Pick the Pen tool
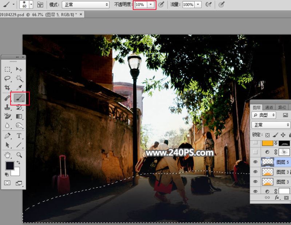This screenshot has height=225, width=291. click(x=7, y=136)
